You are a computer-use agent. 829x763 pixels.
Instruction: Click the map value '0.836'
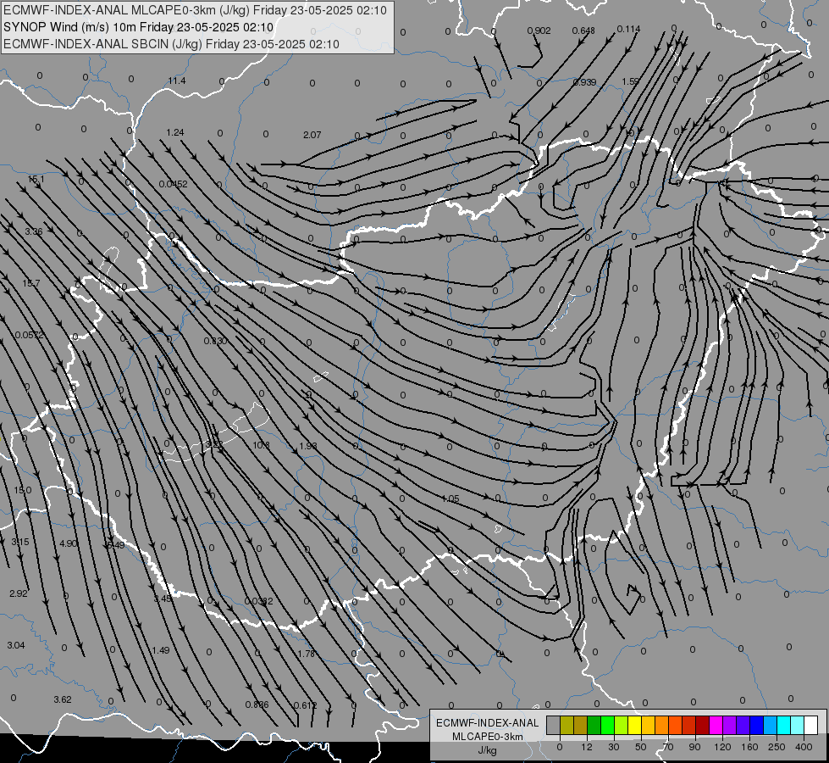click(x=257, y=705)
